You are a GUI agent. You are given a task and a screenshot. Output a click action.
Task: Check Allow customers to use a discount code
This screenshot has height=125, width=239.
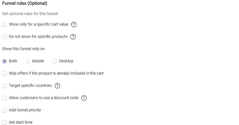[4, 98]
